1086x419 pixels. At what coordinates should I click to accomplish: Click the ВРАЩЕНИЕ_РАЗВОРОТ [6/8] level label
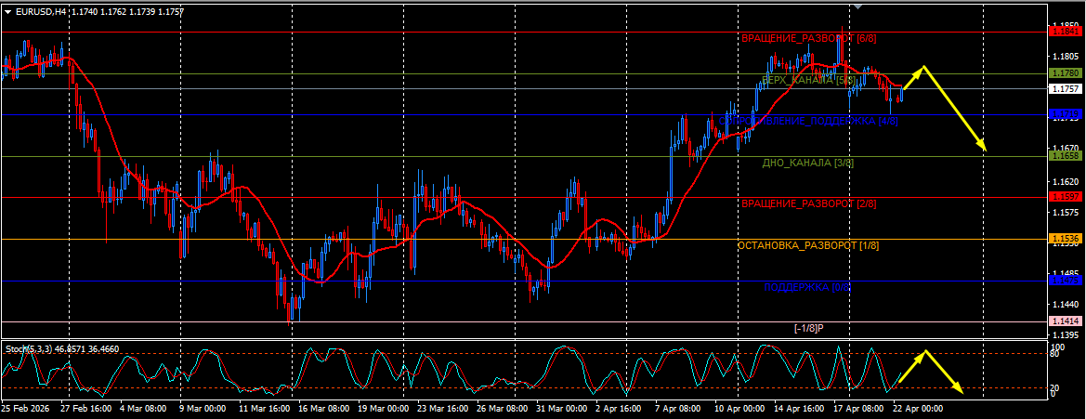coord(808,39)
